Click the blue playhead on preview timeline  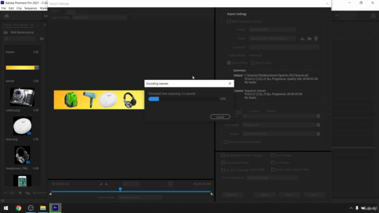(120, 189)
